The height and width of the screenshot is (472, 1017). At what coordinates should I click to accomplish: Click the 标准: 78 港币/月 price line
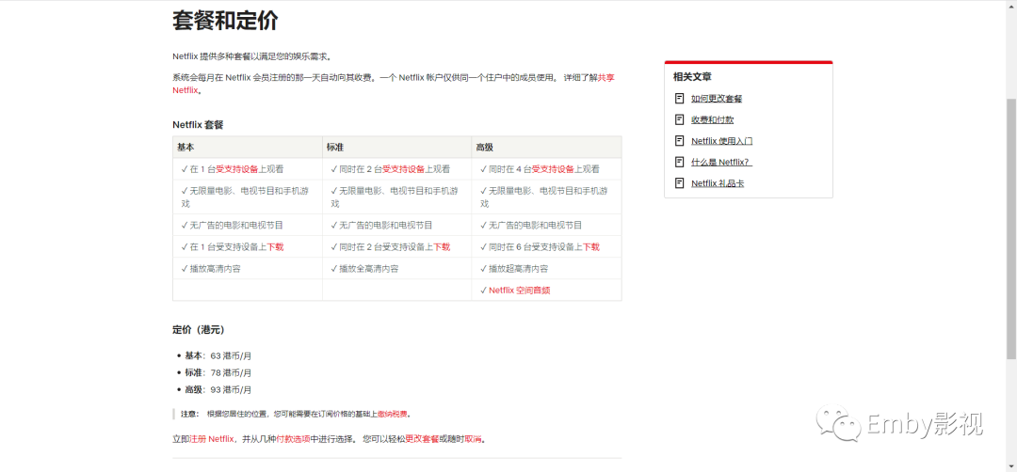218,373
